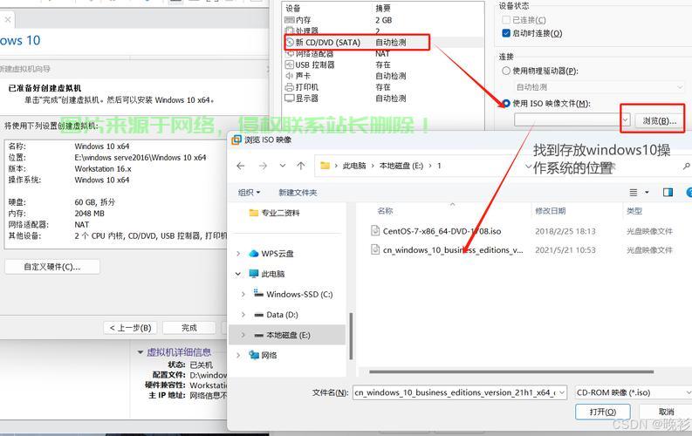The height and width of the screenshot is (436, 692).
Task: Click the folder icon in the address bar
Action: point(325,166)
